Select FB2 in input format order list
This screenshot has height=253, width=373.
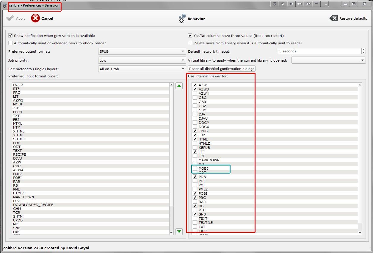click(91, 120)
